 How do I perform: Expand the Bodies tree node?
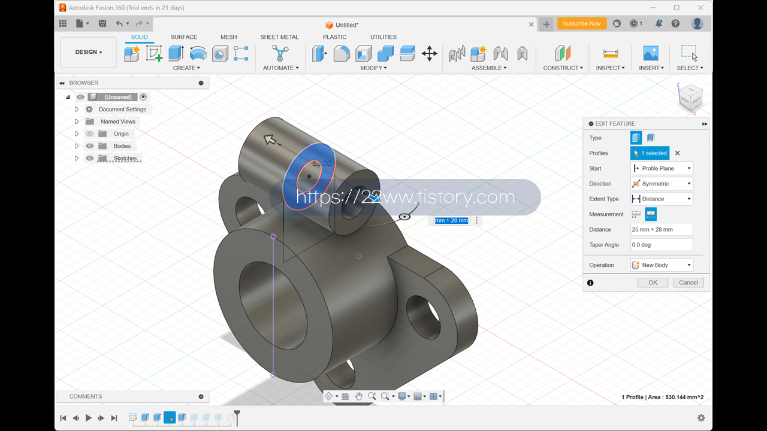coord(77,146)
